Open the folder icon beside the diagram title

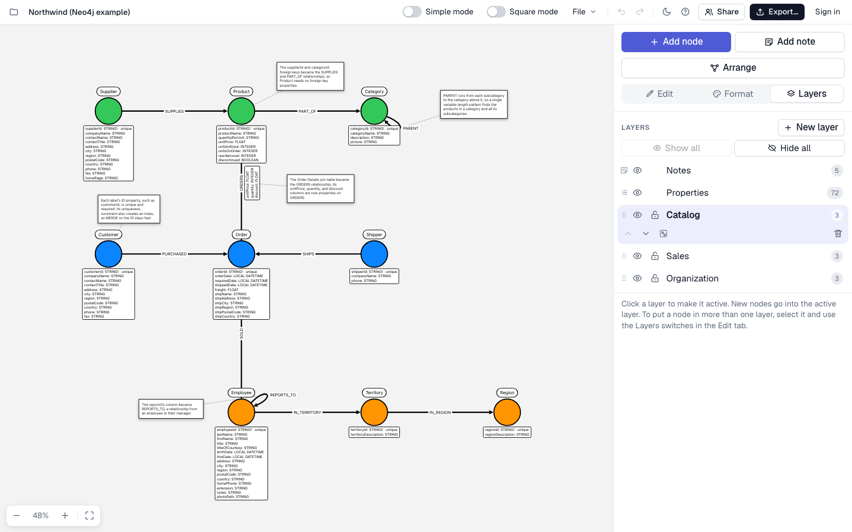click(x=14, y=12)
